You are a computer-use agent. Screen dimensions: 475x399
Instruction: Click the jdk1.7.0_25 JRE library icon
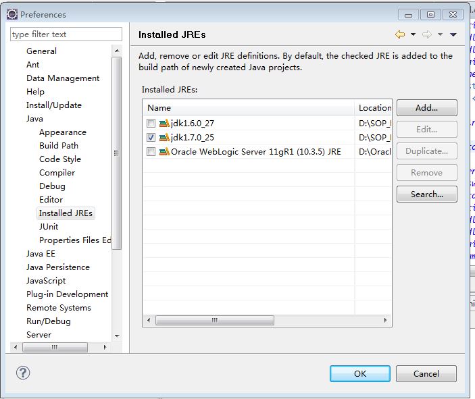coord(164,138)
